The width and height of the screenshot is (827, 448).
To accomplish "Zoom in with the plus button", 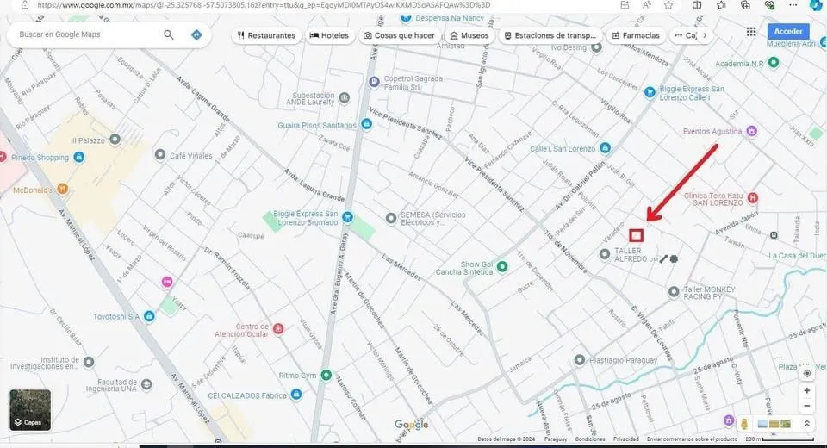I will [807, 390].
